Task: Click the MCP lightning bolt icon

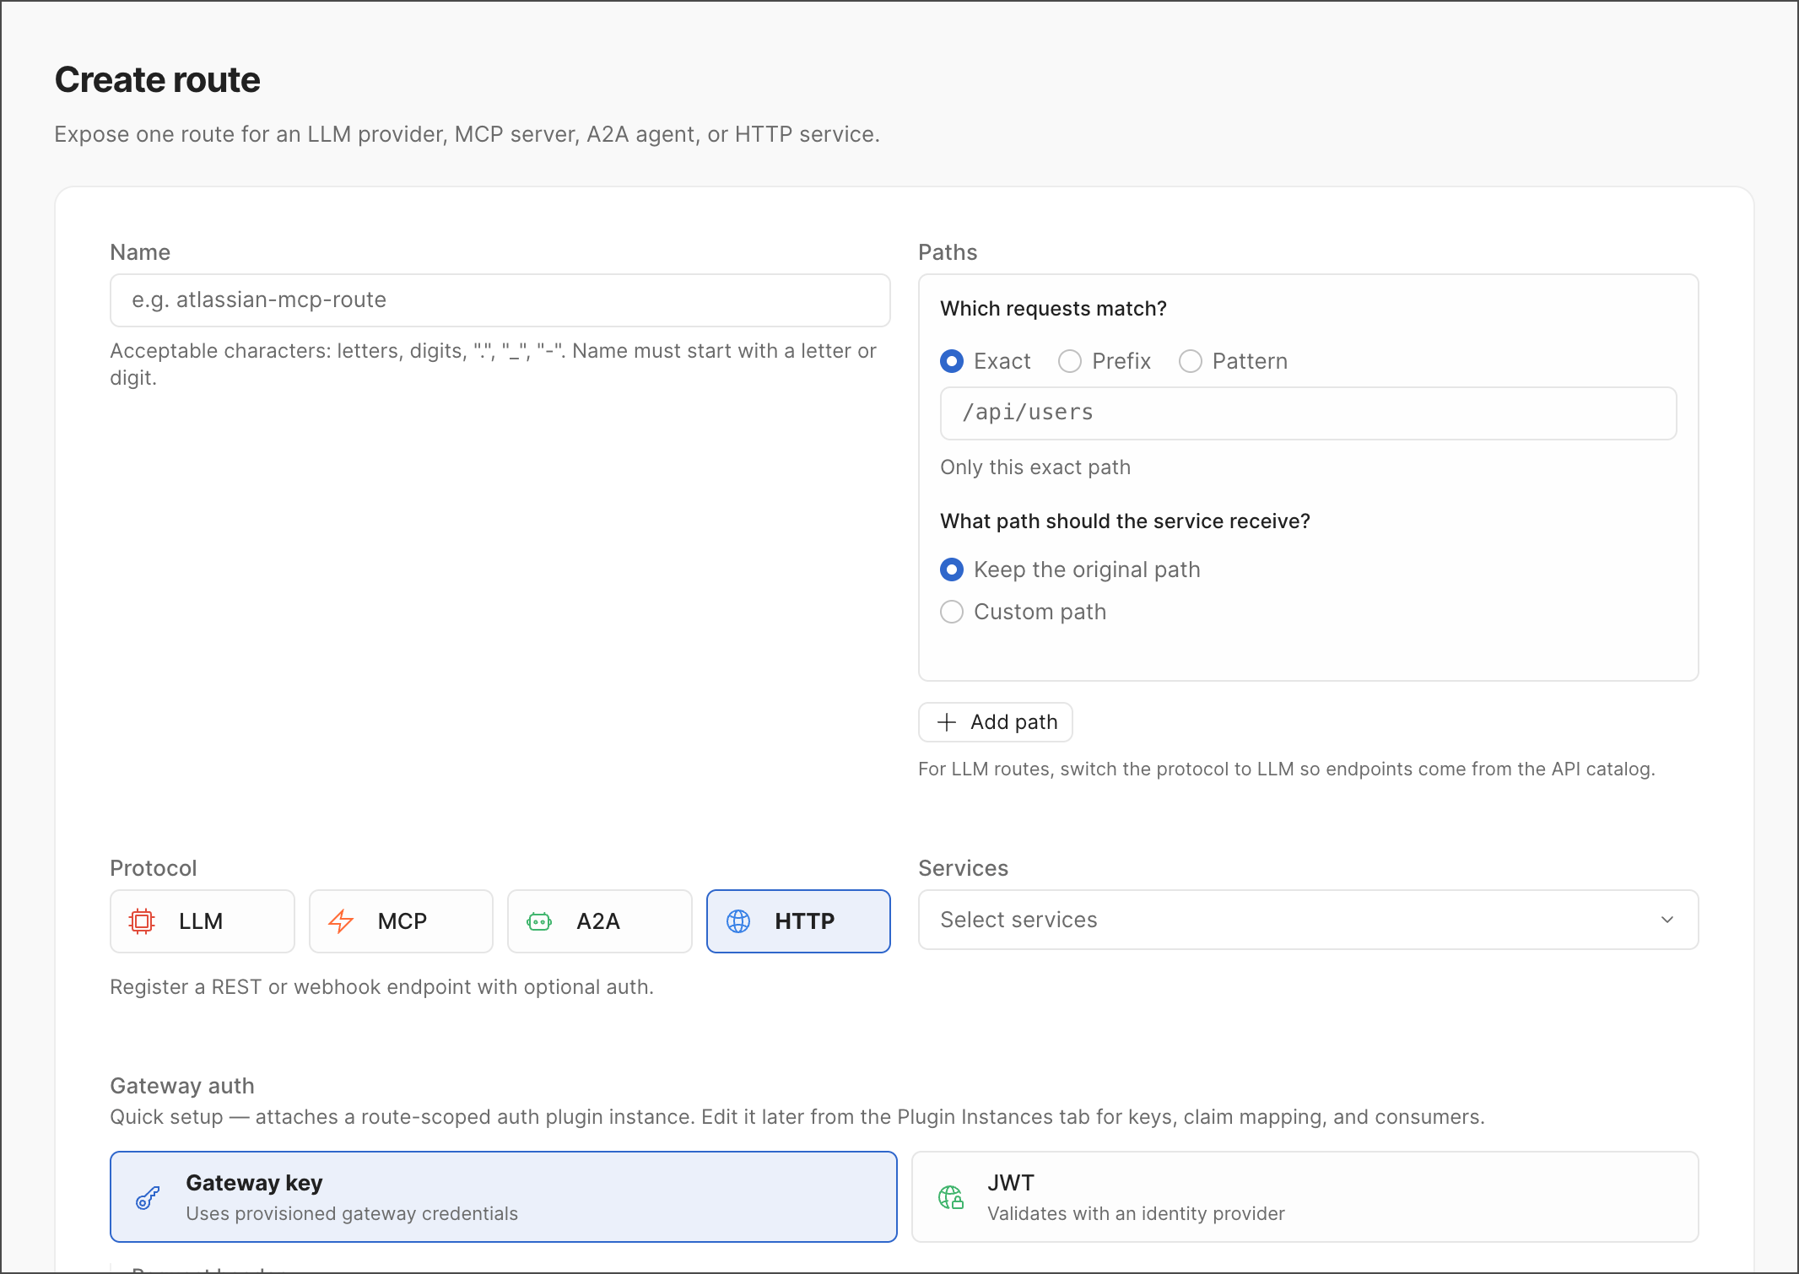Action: (341, 921)
